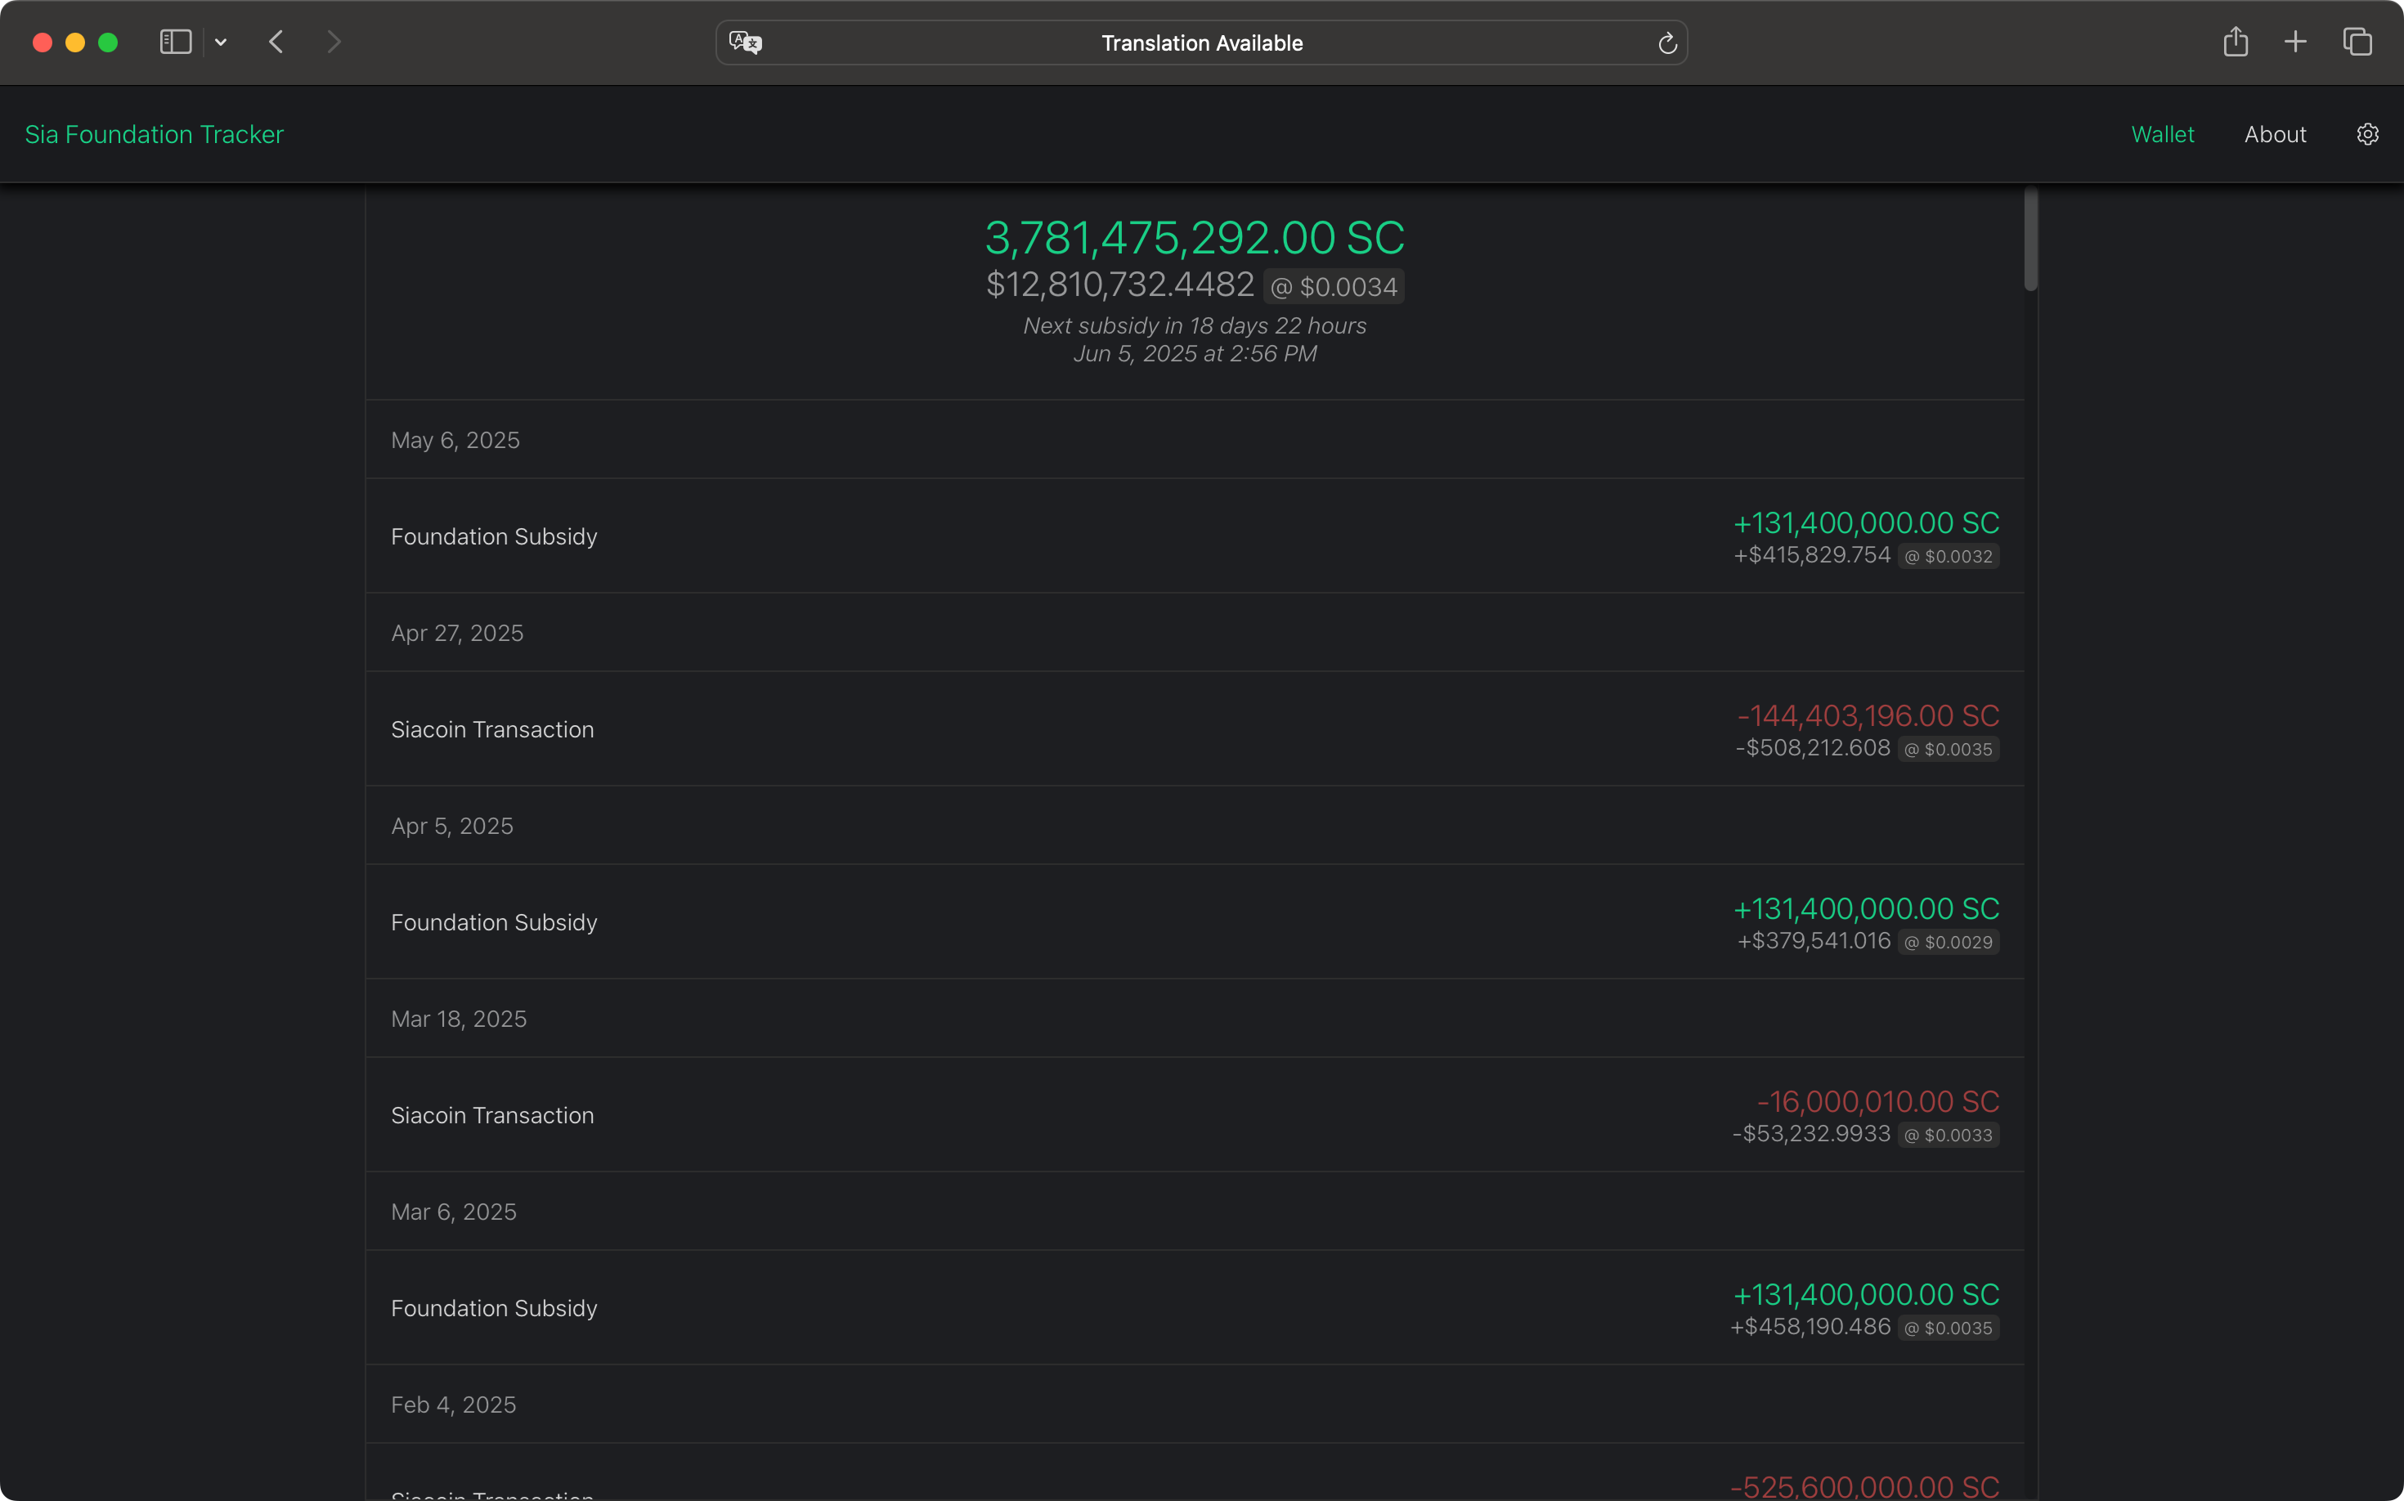Open the May 6 Foundation Subsidy row

click(x=1195, y=536)
